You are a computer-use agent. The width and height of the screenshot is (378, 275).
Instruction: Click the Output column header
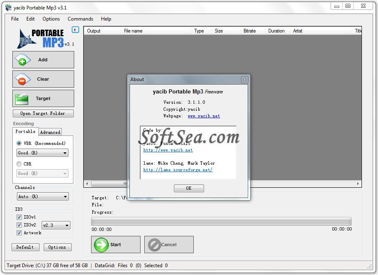click(102, 31)
